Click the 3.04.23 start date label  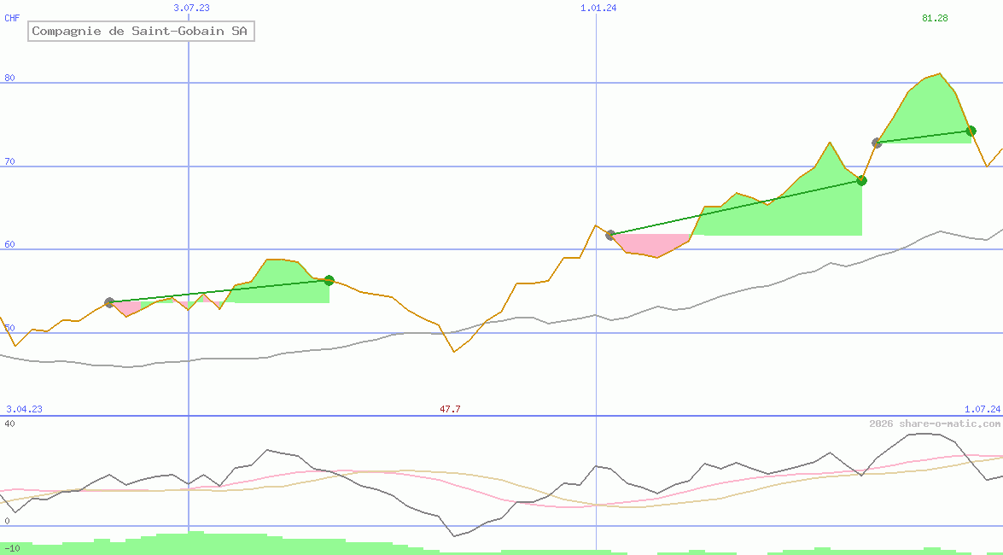point(24,409)
